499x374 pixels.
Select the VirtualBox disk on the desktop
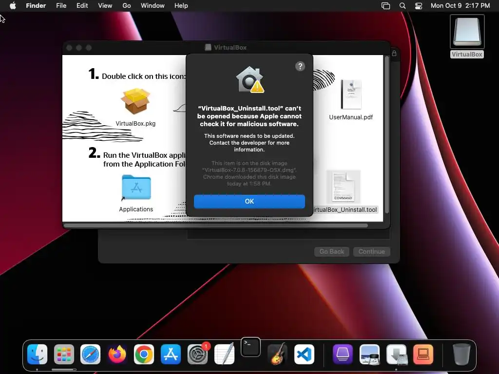[467, 32]
